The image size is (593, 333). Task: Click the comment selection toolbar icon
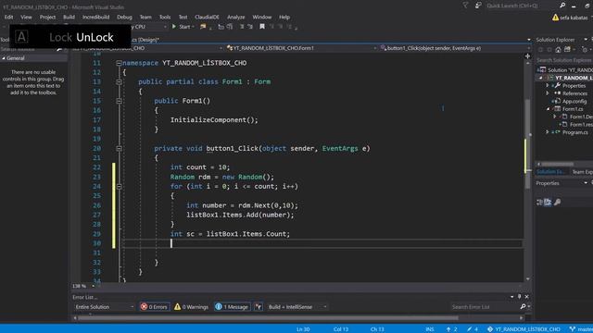point(242,27)
